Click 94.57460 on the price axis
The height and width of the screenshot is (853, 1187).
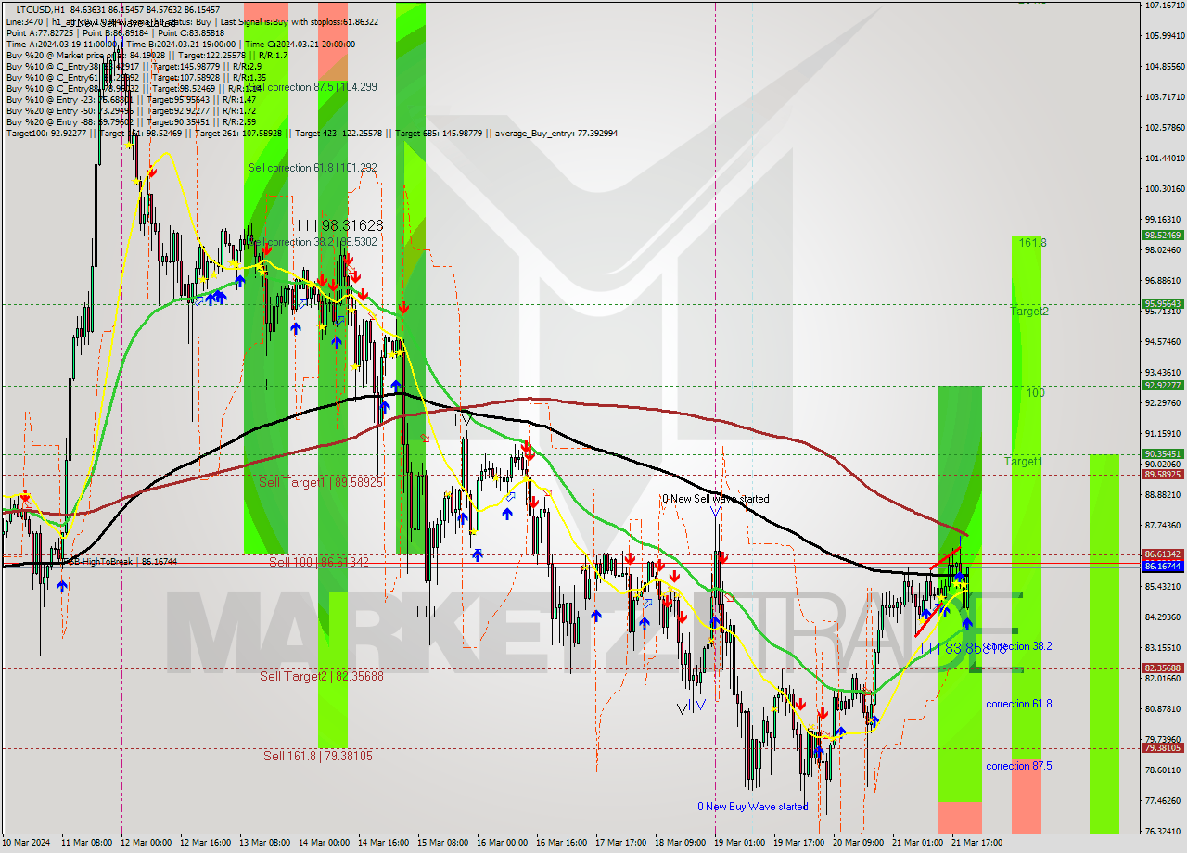pos(1163,341)
